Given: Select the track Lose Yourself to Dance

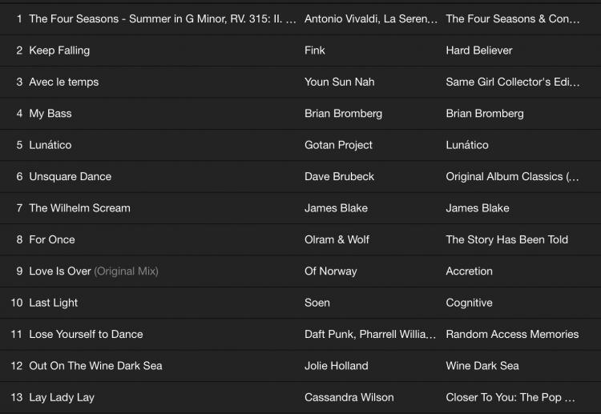Looking at the screenshot, I should [86, 334].
